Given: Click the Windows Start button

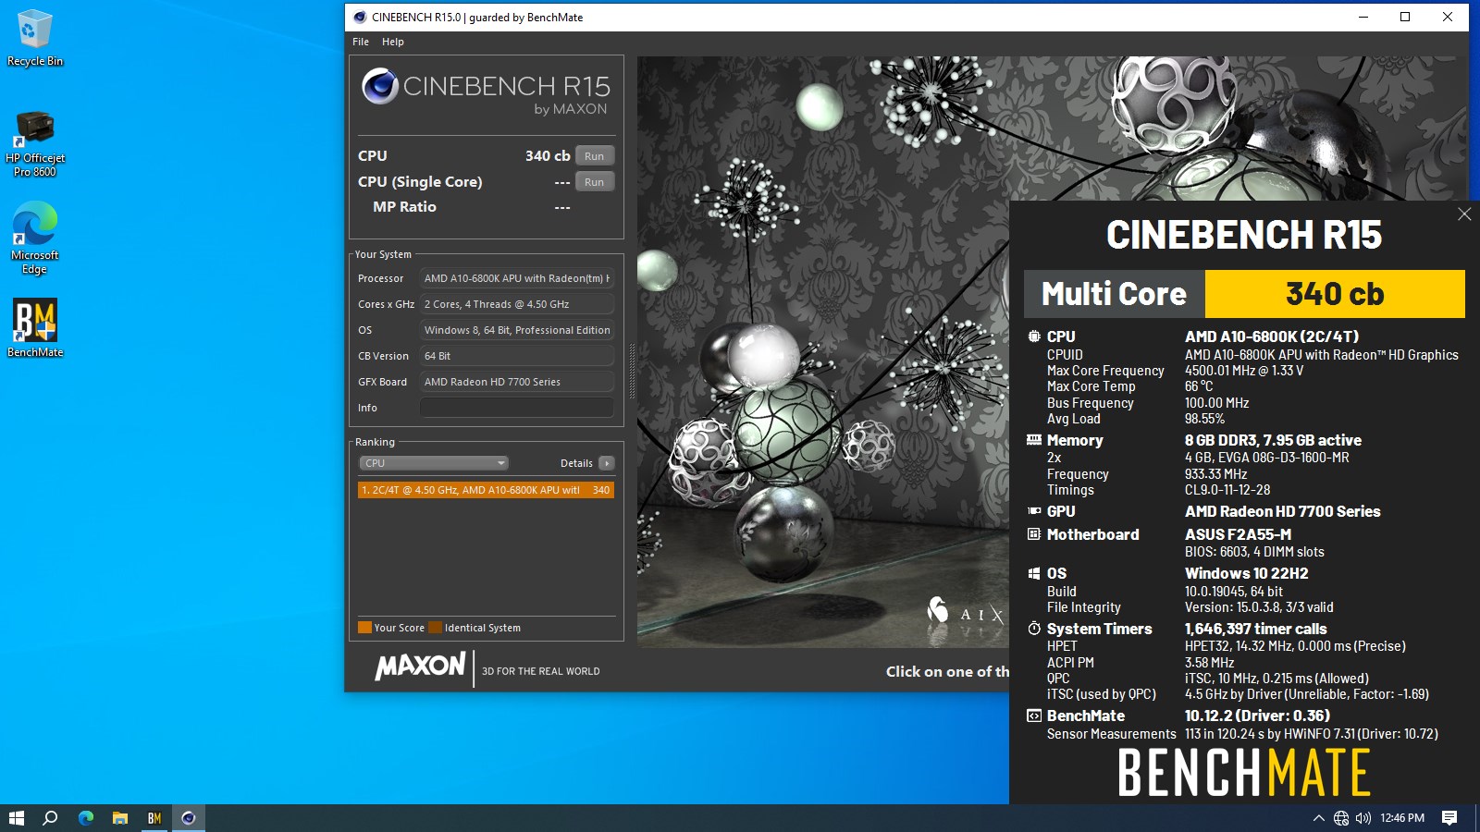Looking at the screenshot, I should click(x=16, y=818).
